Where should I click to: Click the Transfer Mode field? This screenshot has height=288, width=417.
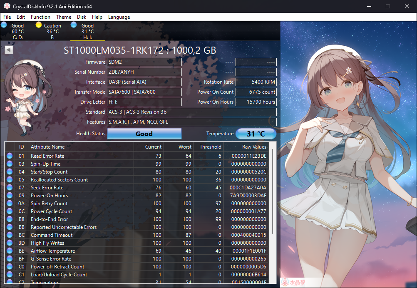144,92
